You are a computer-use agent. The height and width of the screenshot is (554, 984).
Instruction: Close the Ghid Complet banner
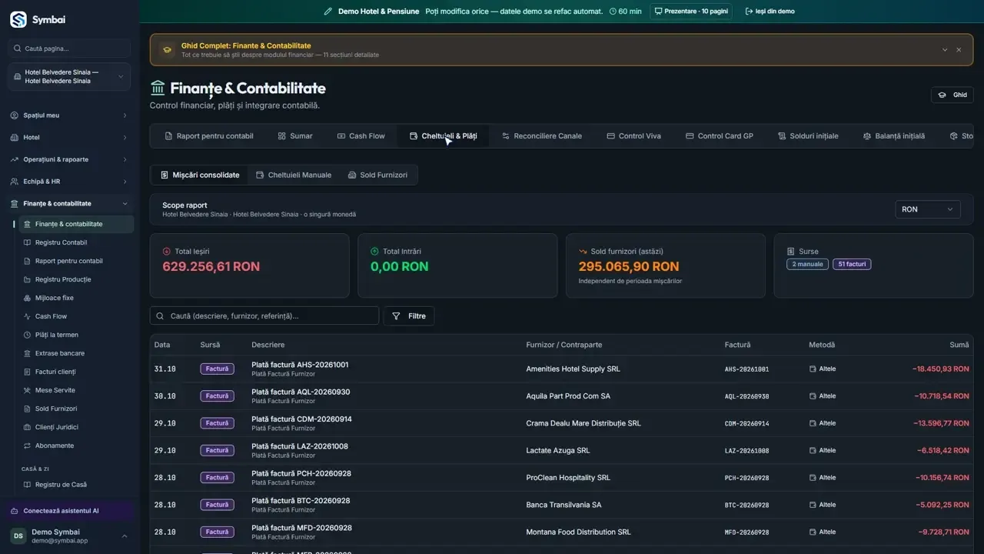tap(959, 50)
